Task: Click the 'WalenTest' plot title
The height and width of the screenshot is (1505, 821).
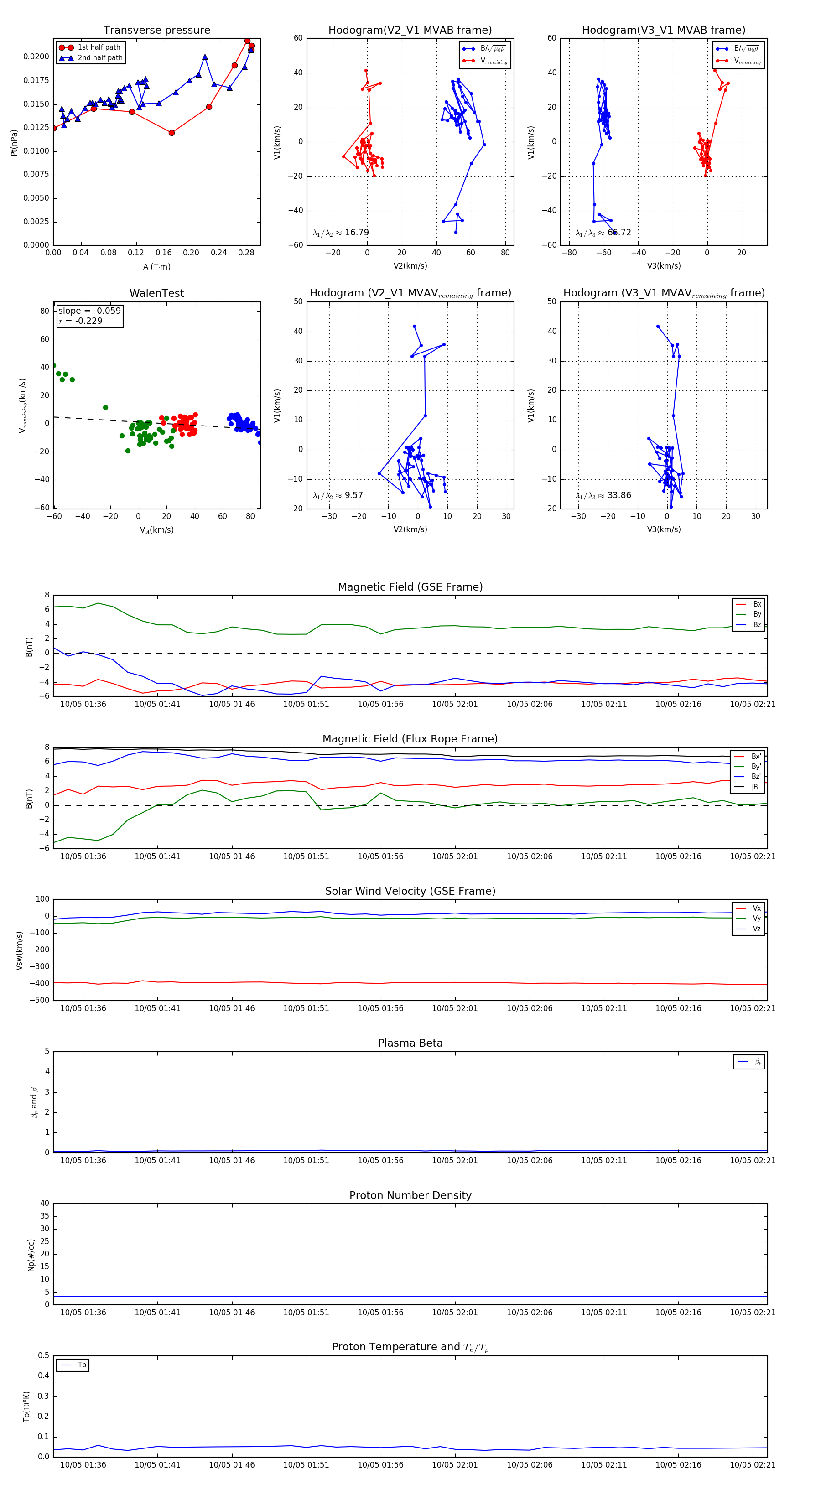Action: (156, 293)
